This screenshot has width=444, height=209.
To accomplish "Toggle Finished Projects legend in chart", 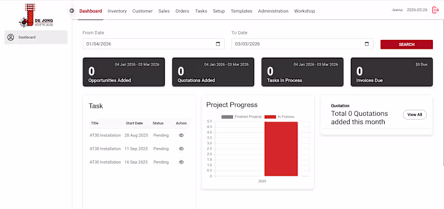I will point(241,117).
